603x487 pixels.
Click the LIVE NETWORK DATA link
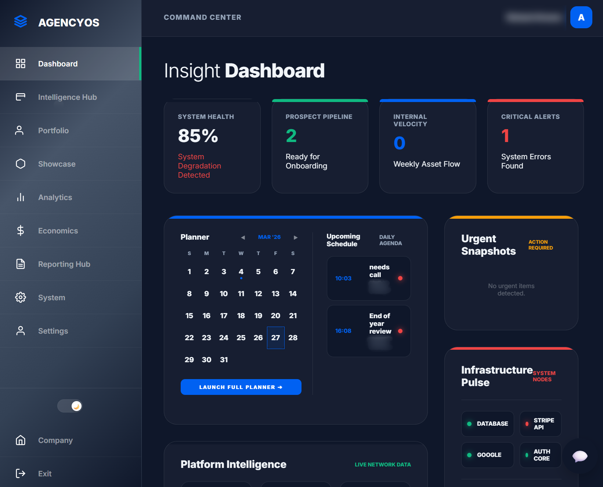coord(382,464)
